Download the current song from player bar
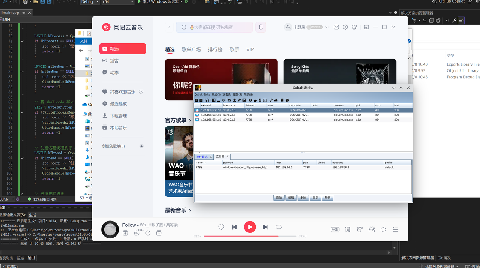 [159, 233]
